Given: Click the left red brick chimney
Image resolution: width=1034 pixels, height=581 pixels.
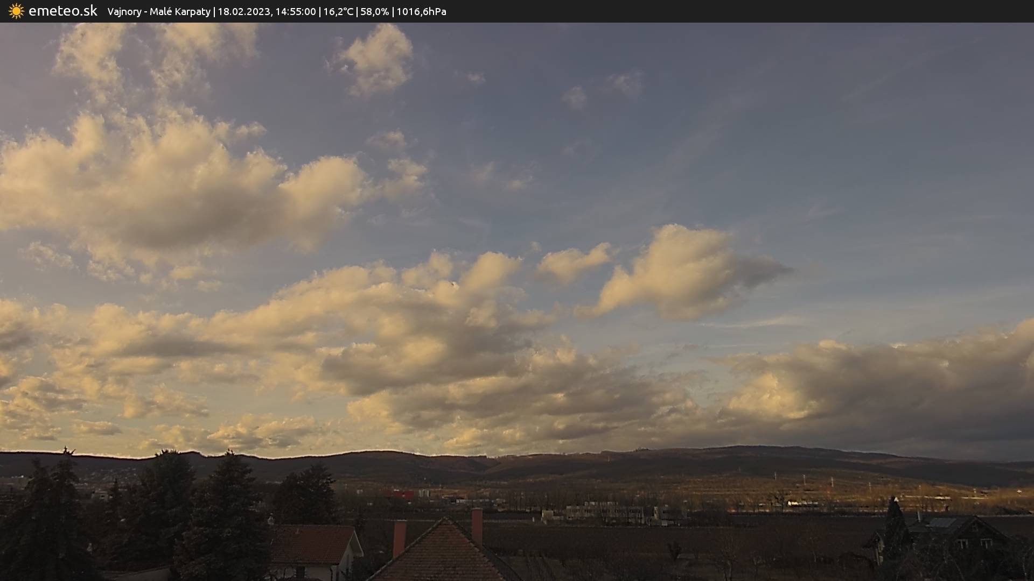Looking at the screenshot, I should pos(399,538).
